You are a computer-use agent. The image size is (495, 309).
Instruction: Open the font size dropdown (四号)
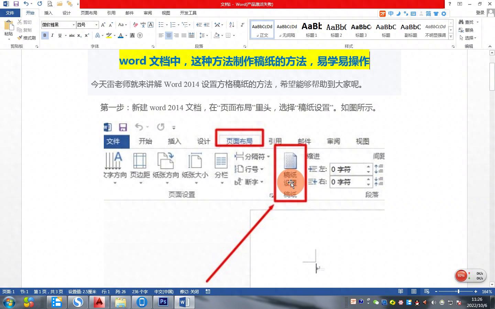click(x=96, y=25)
